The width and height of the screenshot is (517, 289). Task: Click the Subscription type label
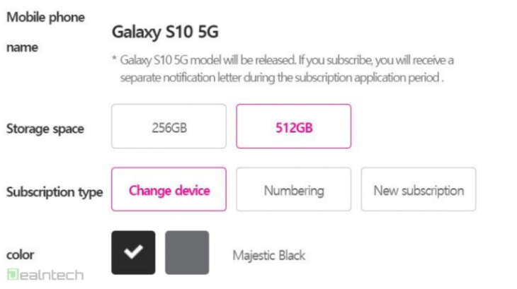55,192
